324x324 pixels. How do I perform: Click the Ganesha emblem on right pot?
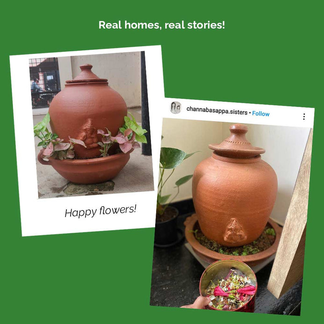tap(235, 230)
